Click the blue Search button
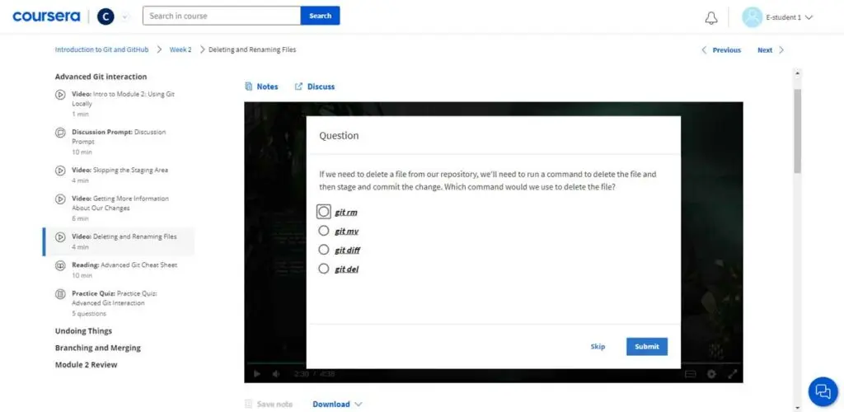The image size is (844, 412). point(321,16)
